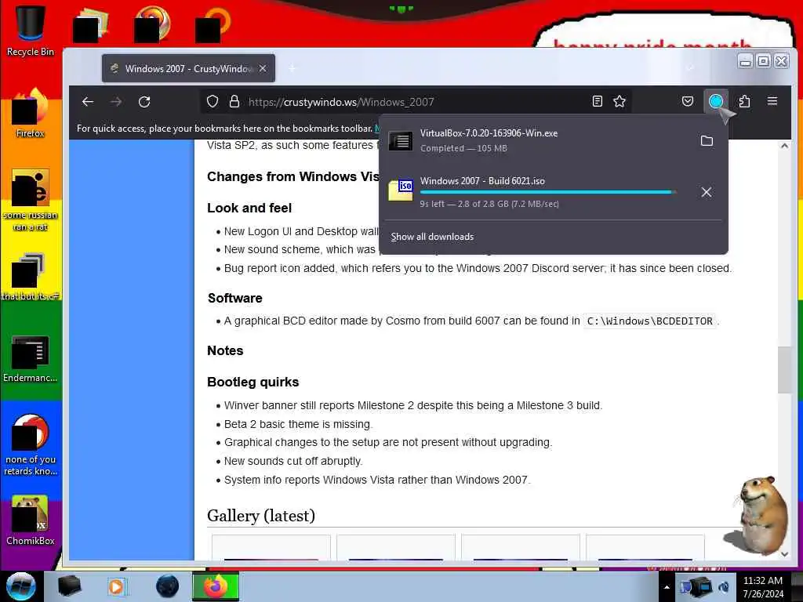Toggle the downloads panel button
803x602 pixels.
click(716, 101)
